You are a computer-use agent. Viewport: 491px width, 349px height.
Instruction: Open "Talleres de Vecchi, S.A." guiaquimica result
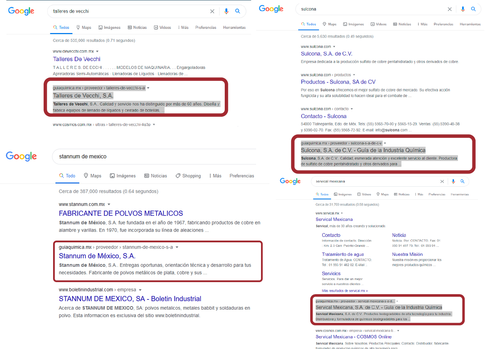83,96
